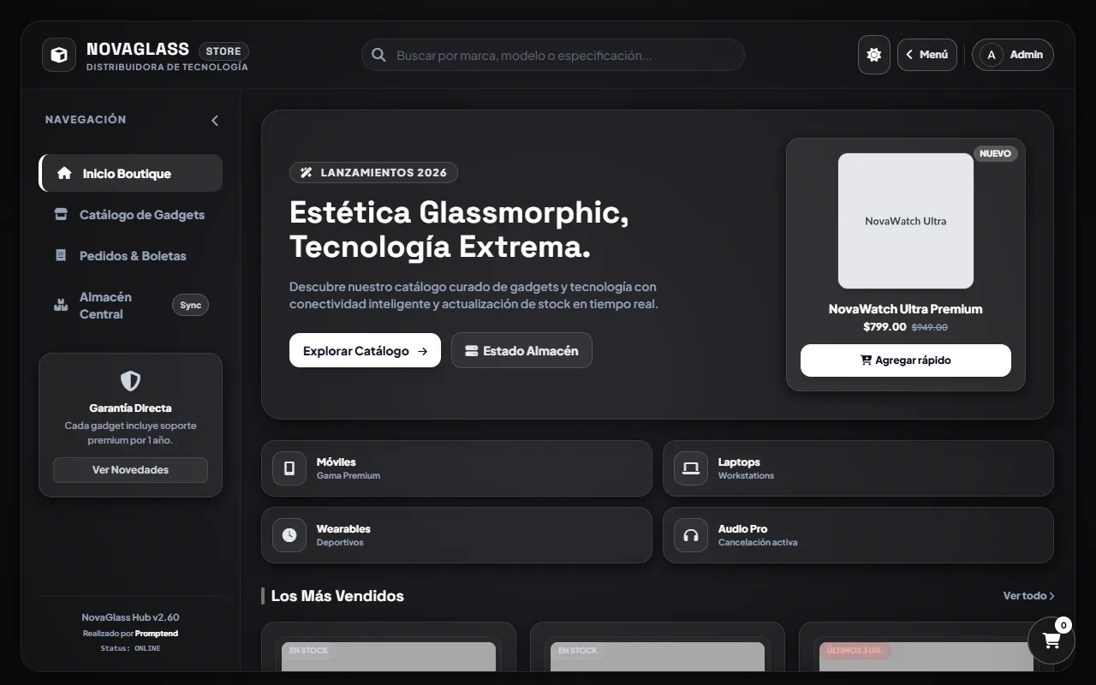Click the STORE badge beside NovaGlass
This screenshot has width=1096, height=685.
pyautogui.click(x=223, y=51)
